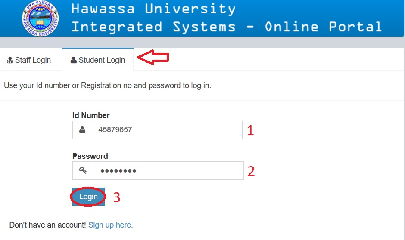Image resolution: width=405 pixels, height=240 pixels.
Task: Click the user icon beside Id Number field
Action: [x=82, y=130]
